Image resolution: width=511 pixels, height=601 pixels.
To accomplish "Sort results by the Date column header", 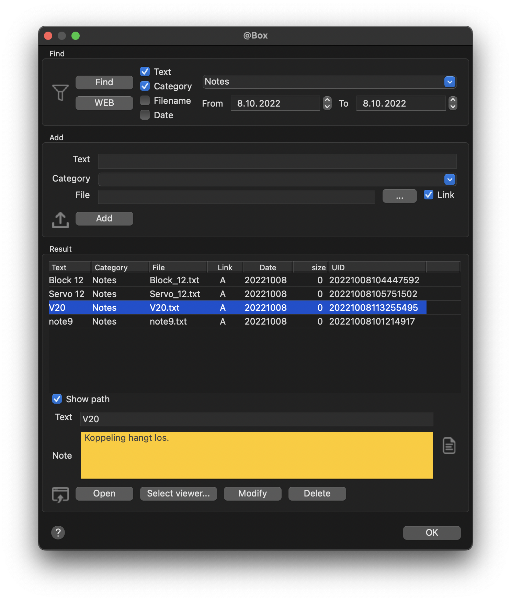I will pyautogui.click(x=268, y=267).
